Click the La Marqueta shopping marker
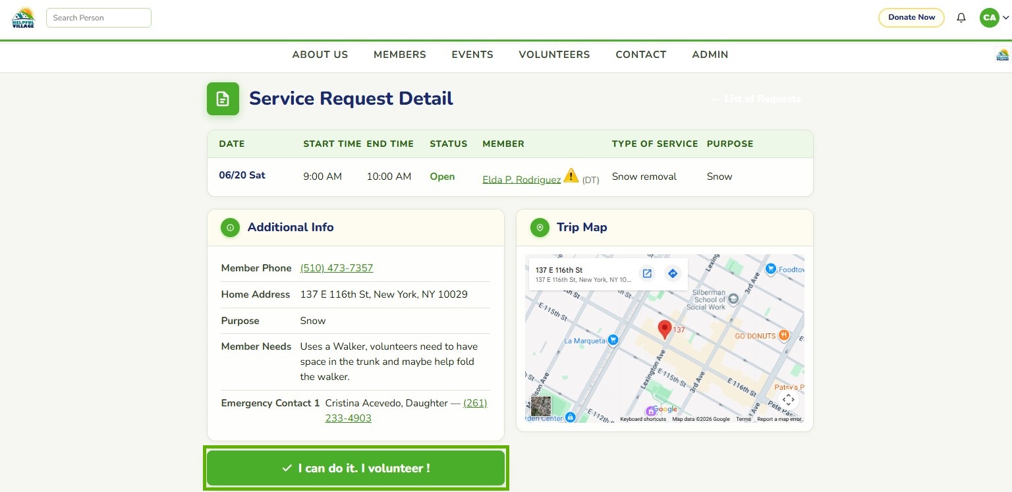Viewport: 1012px width, 492px height. [x=613, y=340]
